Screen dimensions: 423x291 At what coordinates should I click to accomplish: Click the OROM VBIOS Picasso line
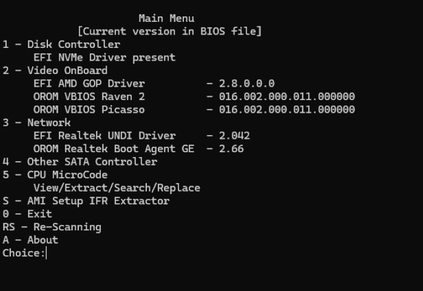point(89,110)
